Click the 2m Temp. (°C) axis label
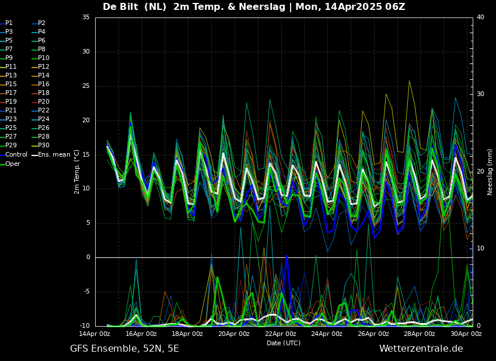Viewport: 496px width, 361px height. tap(76, 172)
